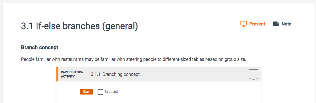Click the dark Note page icon
Screen dimensions: 316x103
276,24
